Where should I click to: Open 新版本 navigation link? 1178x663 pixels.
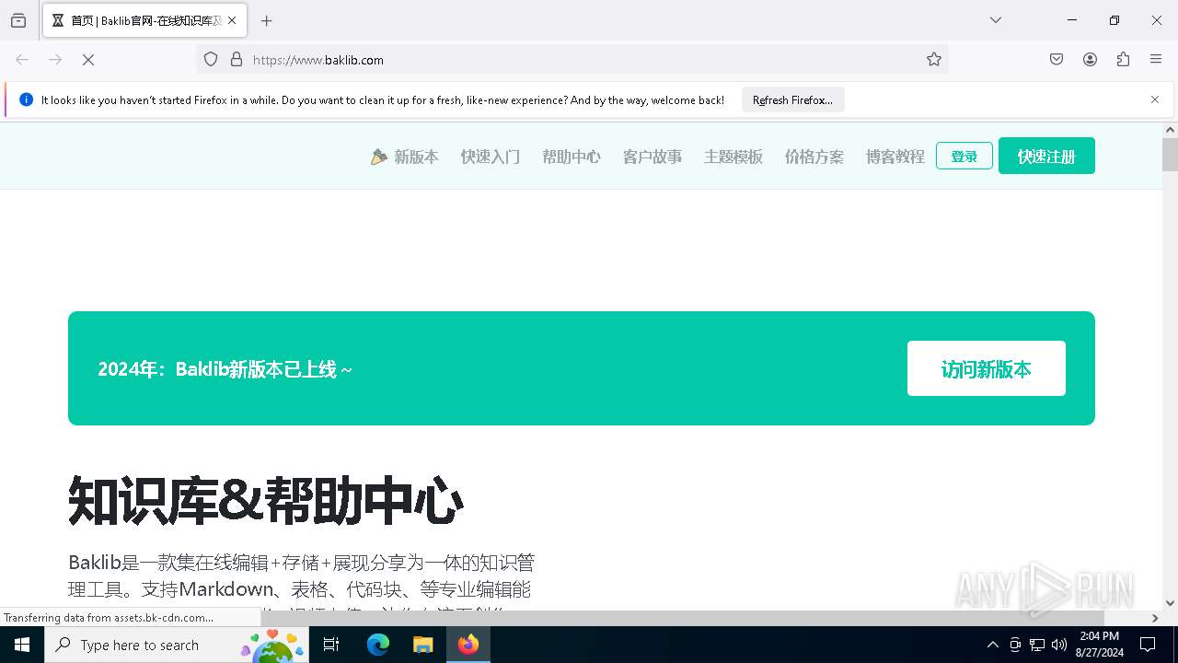point(405,157)
